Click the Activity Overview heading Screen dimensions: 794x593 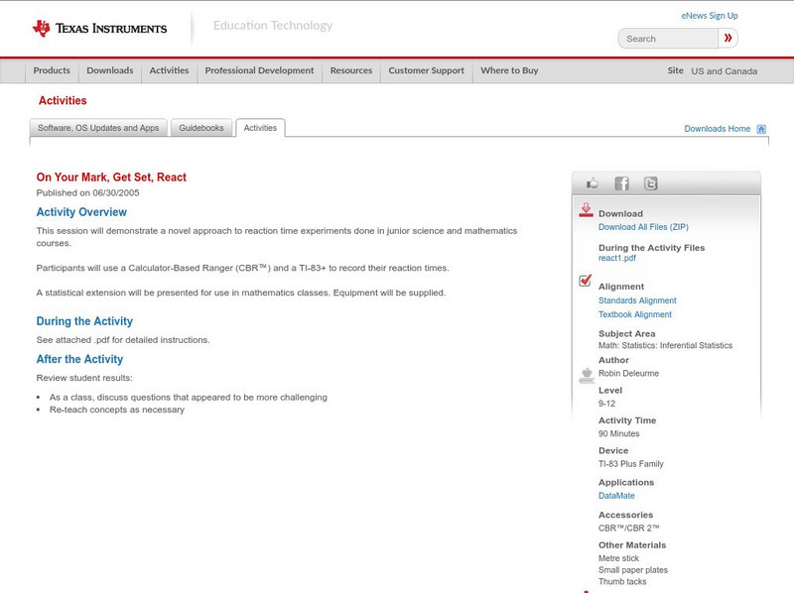tap(81, 212)
